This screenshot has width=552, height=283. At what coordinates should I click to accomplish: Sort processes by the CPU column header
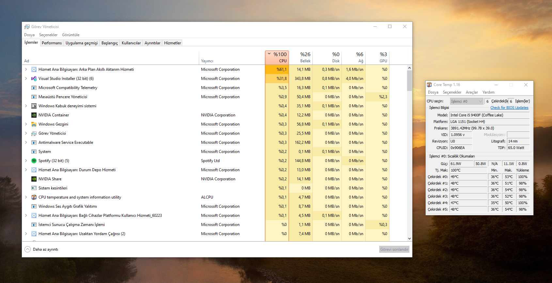tap(277, 57)
